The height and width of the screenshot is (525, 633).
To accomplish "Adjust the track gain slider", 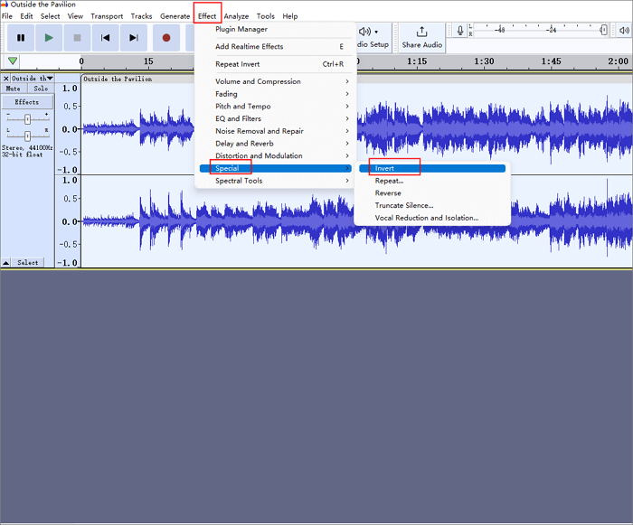I will (x=27, y=119).
